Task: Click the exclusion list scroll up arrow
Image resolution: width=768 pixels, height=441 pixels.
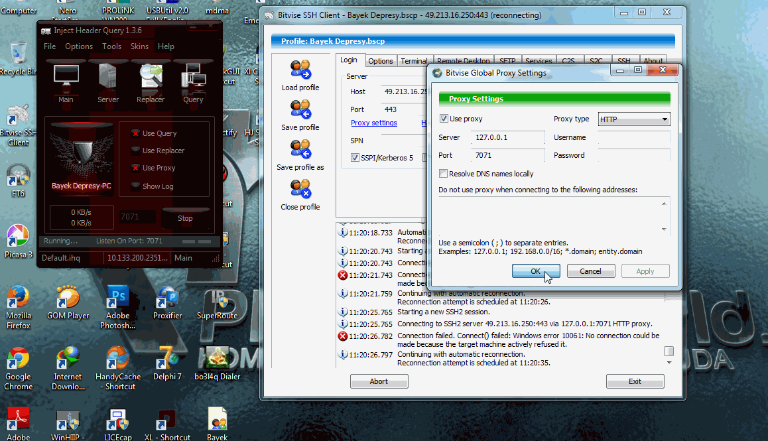Action: pos(664,204)
